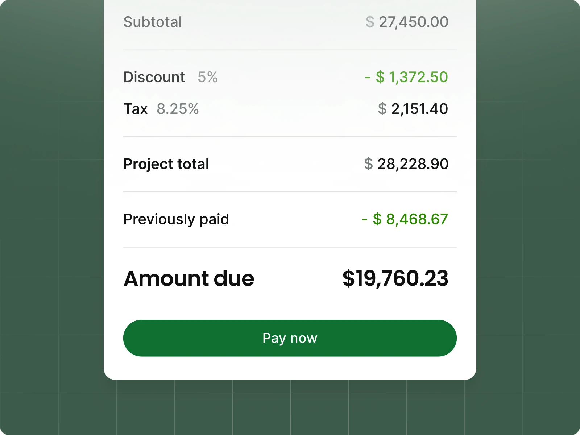Click the Subtotal label
The image size is (580, 435).
(153, 22)
